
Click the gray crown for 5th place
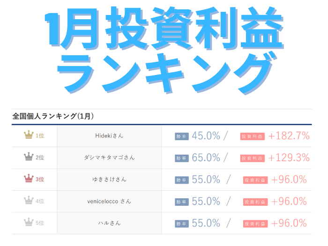pos(29,223)
